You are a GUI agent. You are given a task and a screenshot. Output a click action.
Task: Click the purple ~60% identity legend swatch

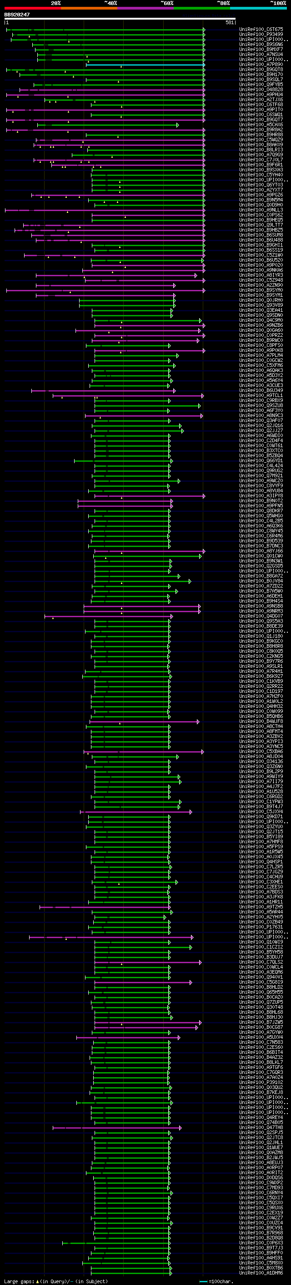146,8
